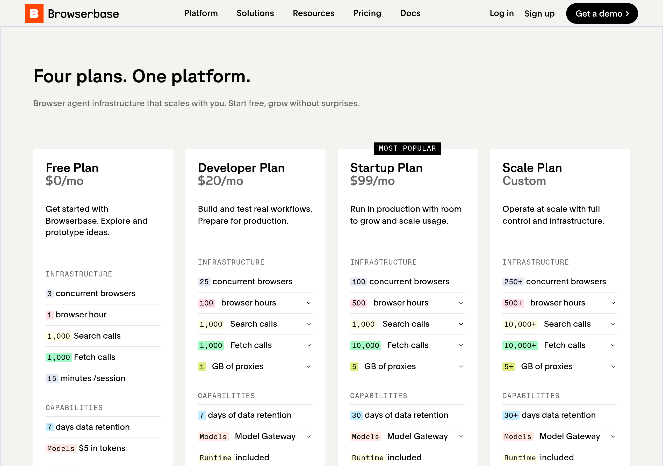Expand Developer Plan 1,000 Fetch calls row
Image resolution: width=663 pixels, height=466 pixels.
click(255, 345)
